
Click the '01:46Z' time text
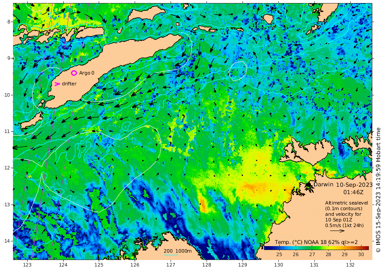(353, 192)
